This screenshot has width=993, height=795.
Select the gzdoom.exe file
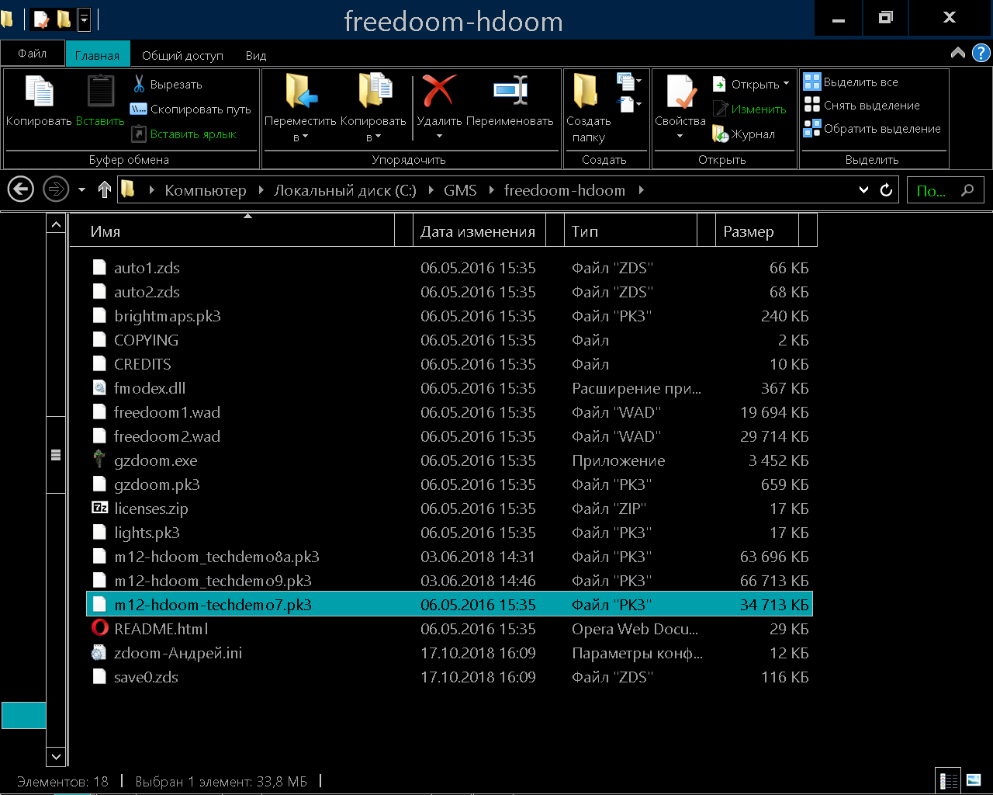coord(449,460)
